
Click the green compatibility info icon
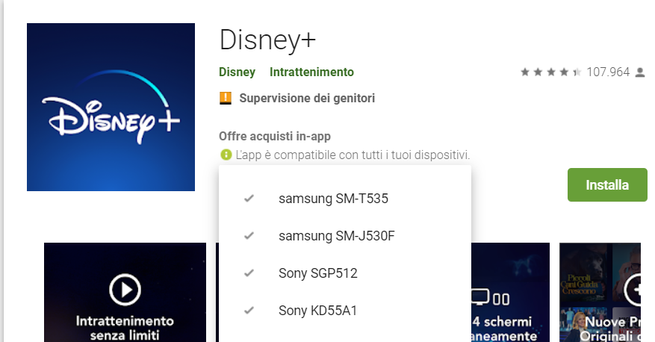tap(226, 155)
